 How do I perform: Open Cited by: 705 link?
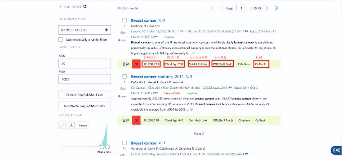(174, 64)
